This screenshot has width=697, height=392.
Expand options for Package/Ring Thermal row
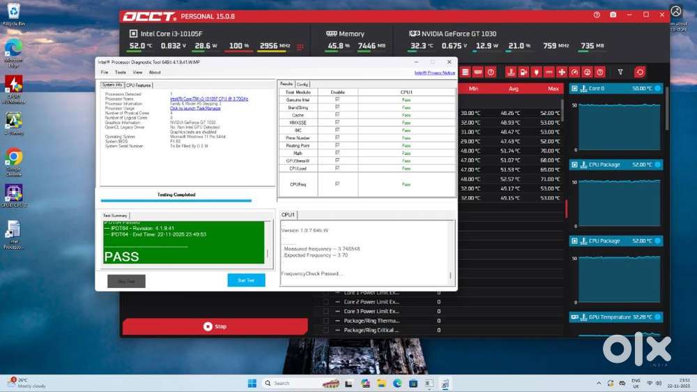tap(337, 321)
